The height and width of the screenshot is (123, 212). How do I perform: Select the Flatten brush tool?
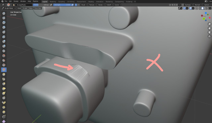4,60
